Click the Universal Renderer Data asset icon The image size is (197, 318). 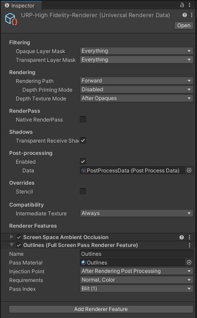point(11,19)
